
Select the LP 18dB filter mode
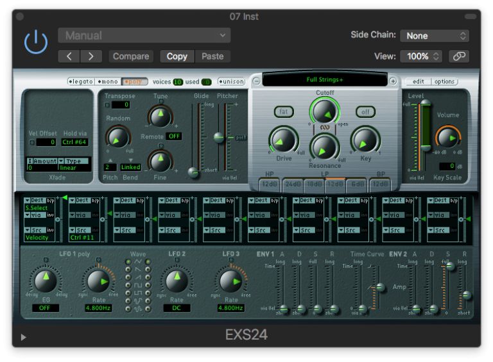click(314, 184)
